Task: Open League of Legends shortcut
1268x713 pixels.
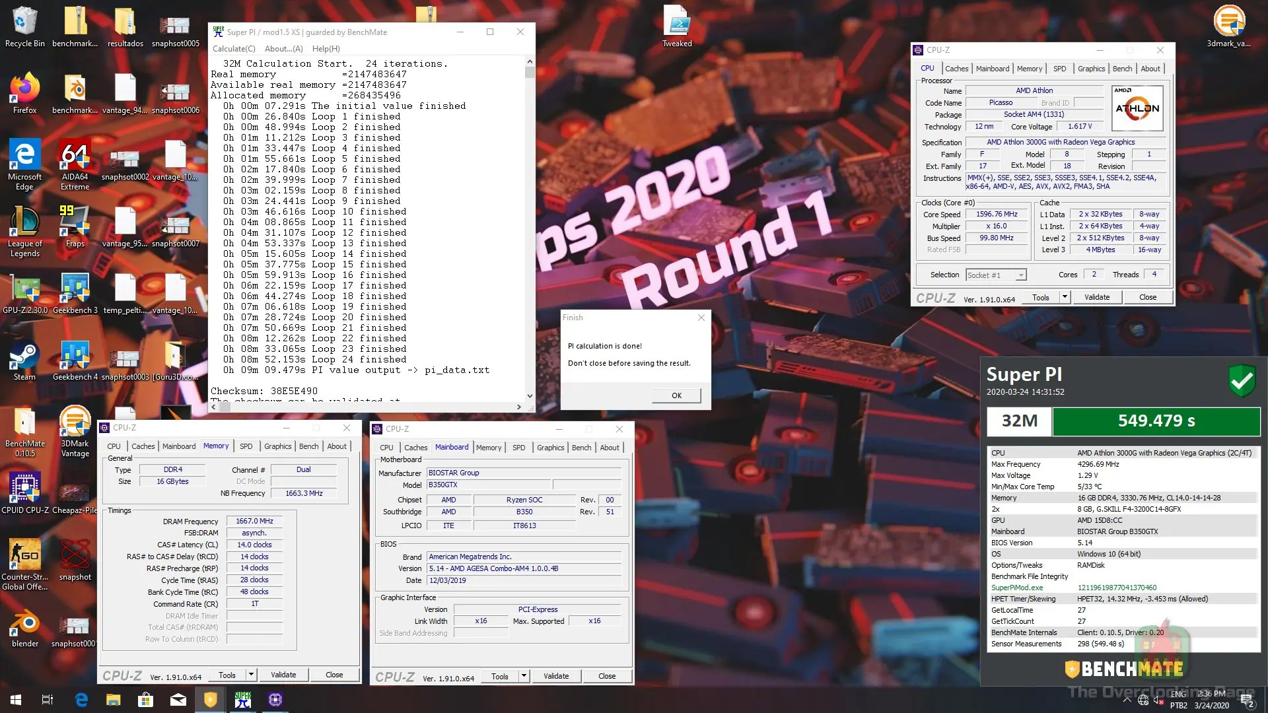Action: click(24, 231)
